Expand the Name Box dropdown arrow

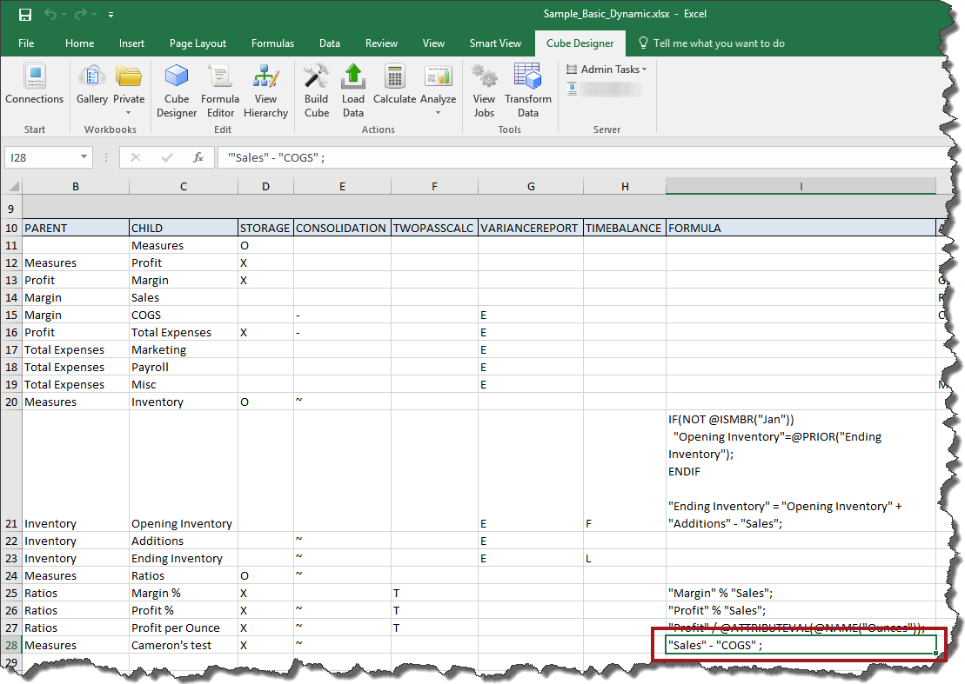pos(84,157)
